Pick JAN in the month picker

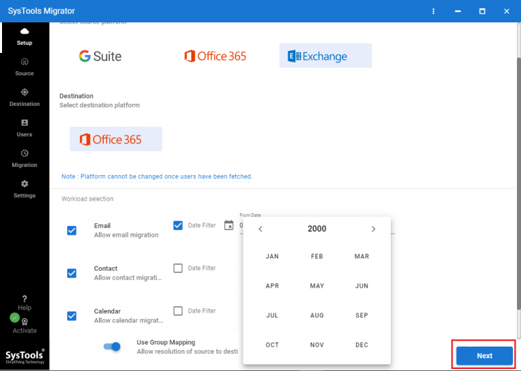pyautogui.click(x=272, y=256)
